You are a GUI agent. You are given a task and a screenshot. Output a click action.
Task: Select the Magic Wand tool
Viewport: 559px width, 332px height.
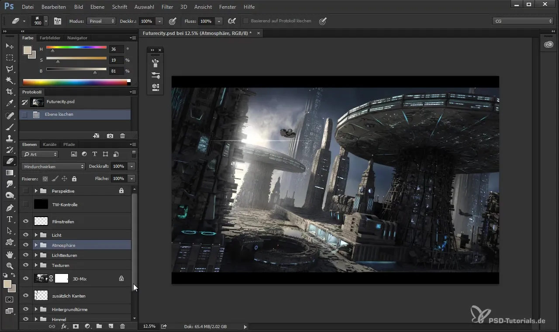[x=10, y=80]
